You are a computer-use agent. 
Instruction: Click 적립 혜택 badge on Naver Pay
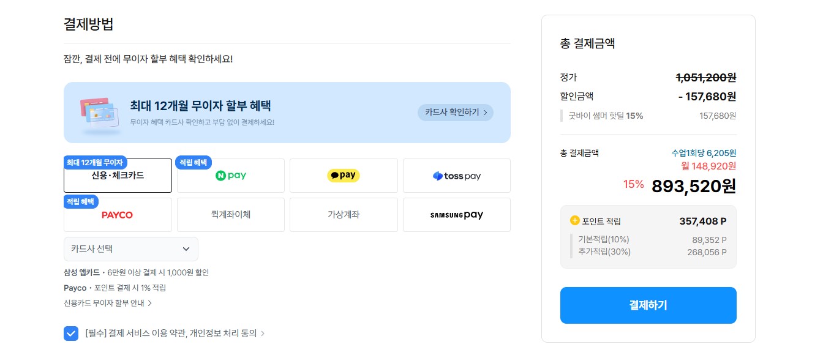tap(195, 162)
